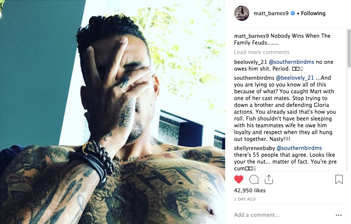Open shellyreneebaby commenter profile
Image resolution: width=351 pixels, height=224 pixels.
255,148
